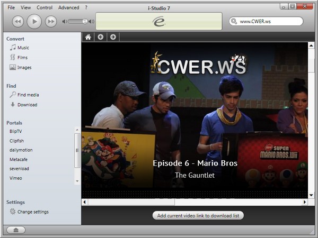Open the Advanced menu
This screenshot has width=318, height=238.
(68, 7)
